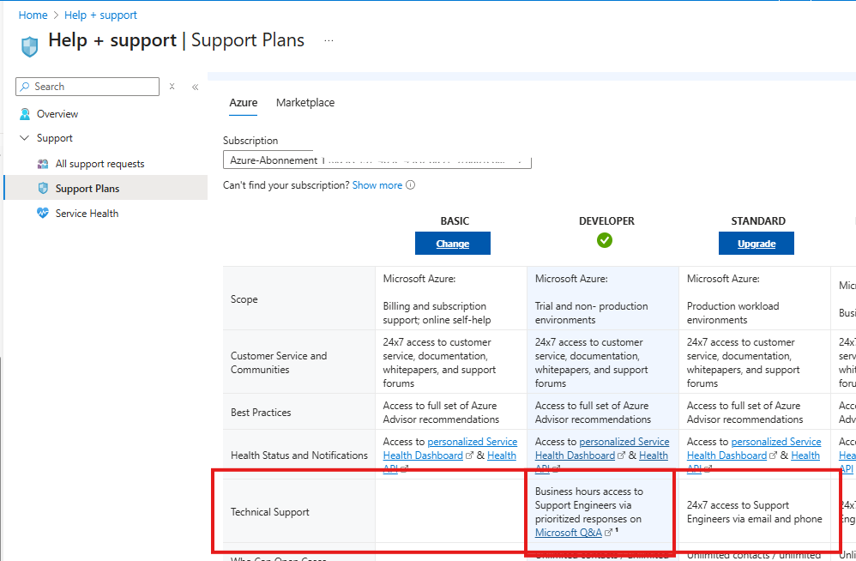Switch to the Azure tab
856x561 pixels.
[244, 103]
